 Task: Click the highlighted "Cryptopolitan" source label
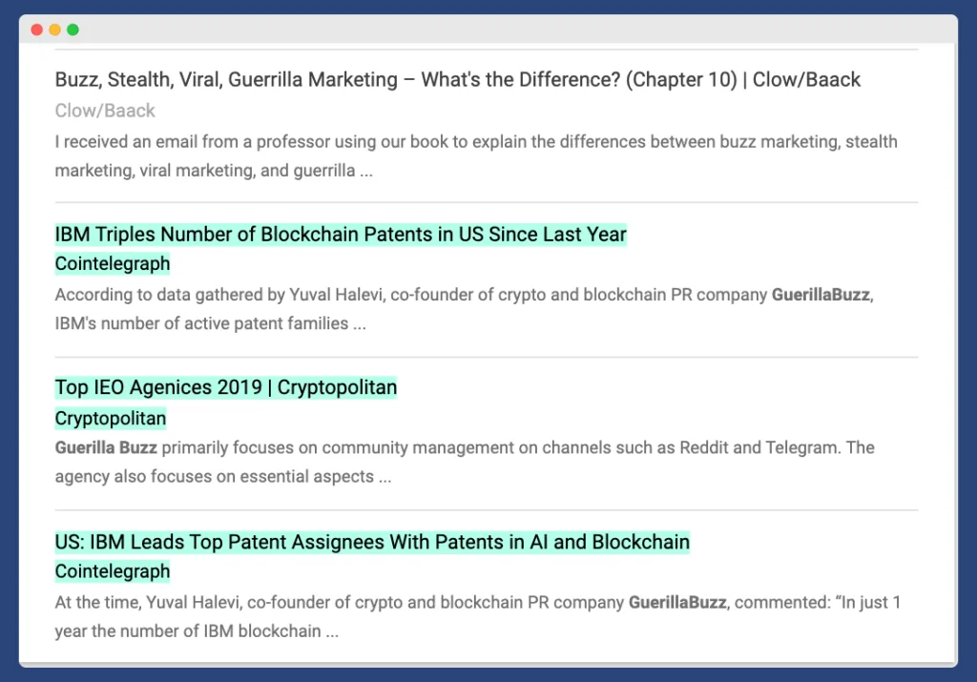110,418
